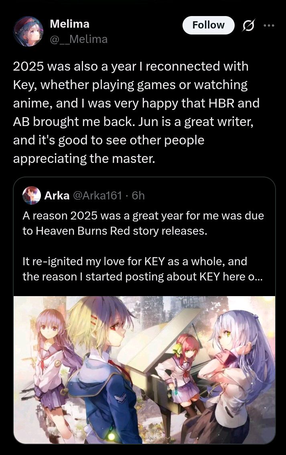The width and height of the screenshot is (286, 455).
Task: Expand the truncated quoted post ending 'here o...'
Action: click(x=142, y=269)
